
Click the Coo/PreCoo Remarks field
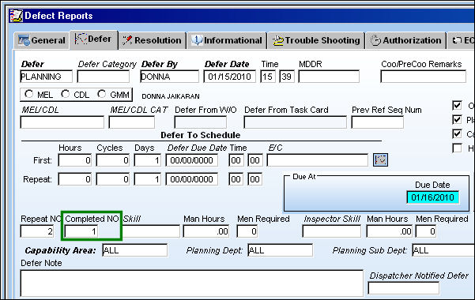point(423,77)
